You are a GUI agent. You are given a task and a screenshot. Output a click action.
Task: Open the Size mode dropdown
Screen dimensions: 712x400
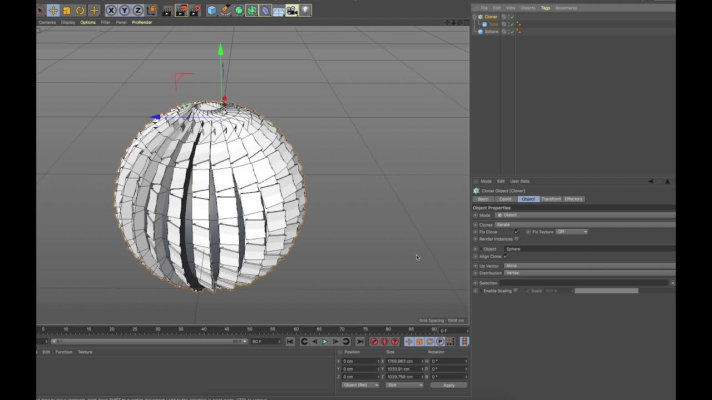coord(404,385)
